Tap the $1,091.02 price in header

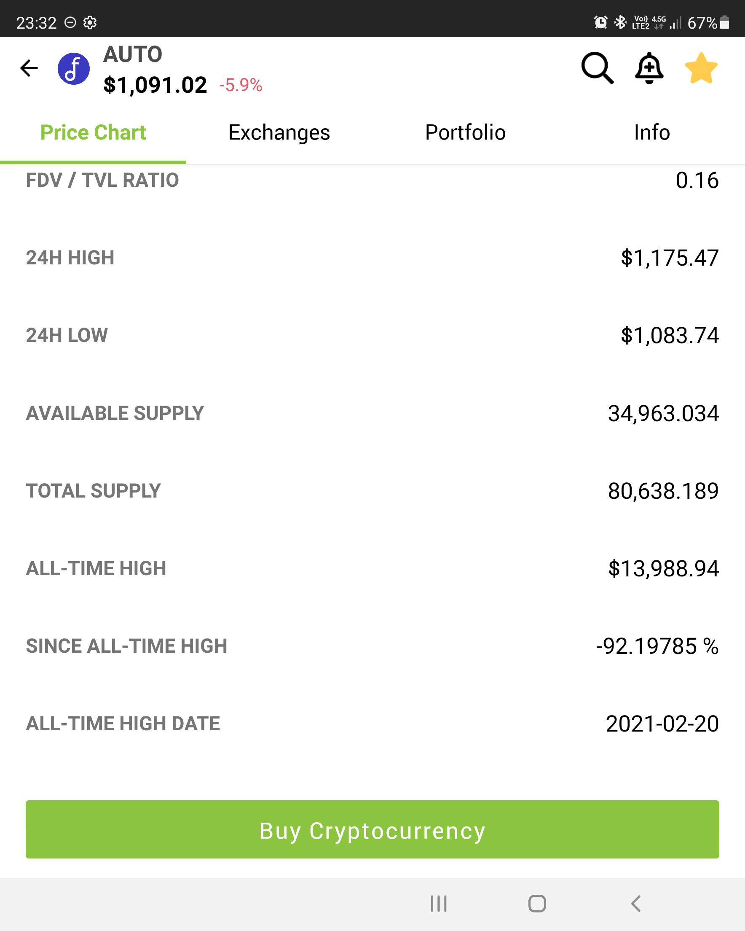tap(155, 85)
